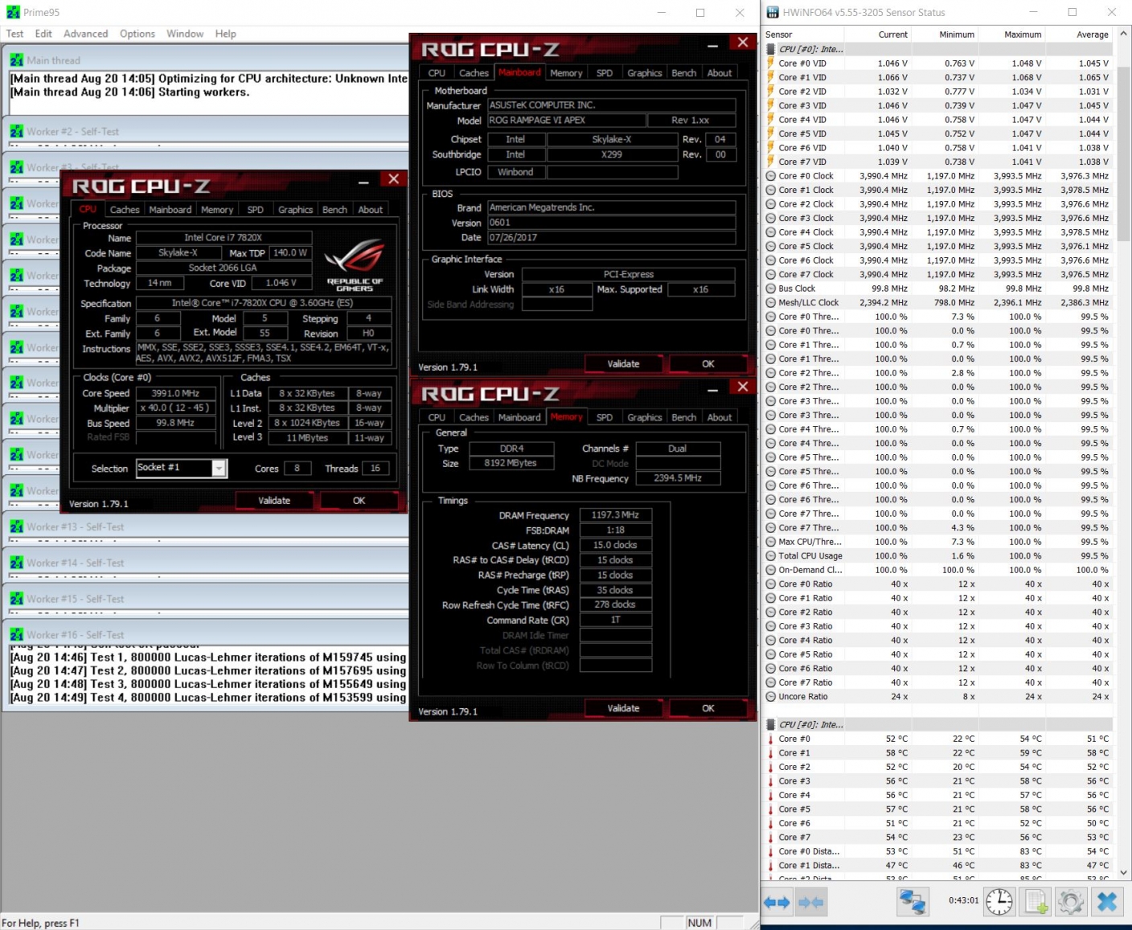Click the Main thread window icon in Prime95
The width and height of the screenshot is (1132, 930).
17,60
